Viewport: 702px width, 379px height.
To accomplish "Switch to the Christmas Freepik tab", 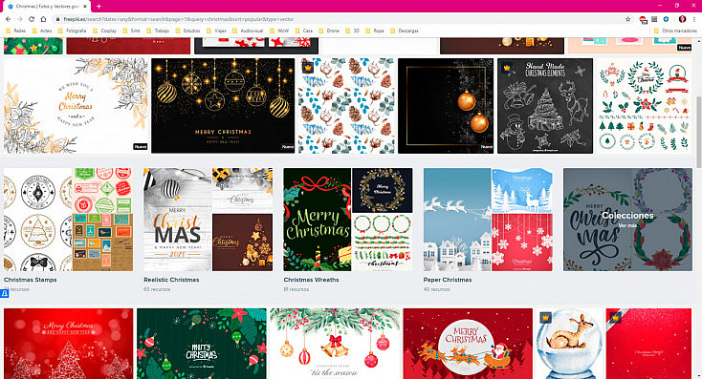I will coord(46,7).
